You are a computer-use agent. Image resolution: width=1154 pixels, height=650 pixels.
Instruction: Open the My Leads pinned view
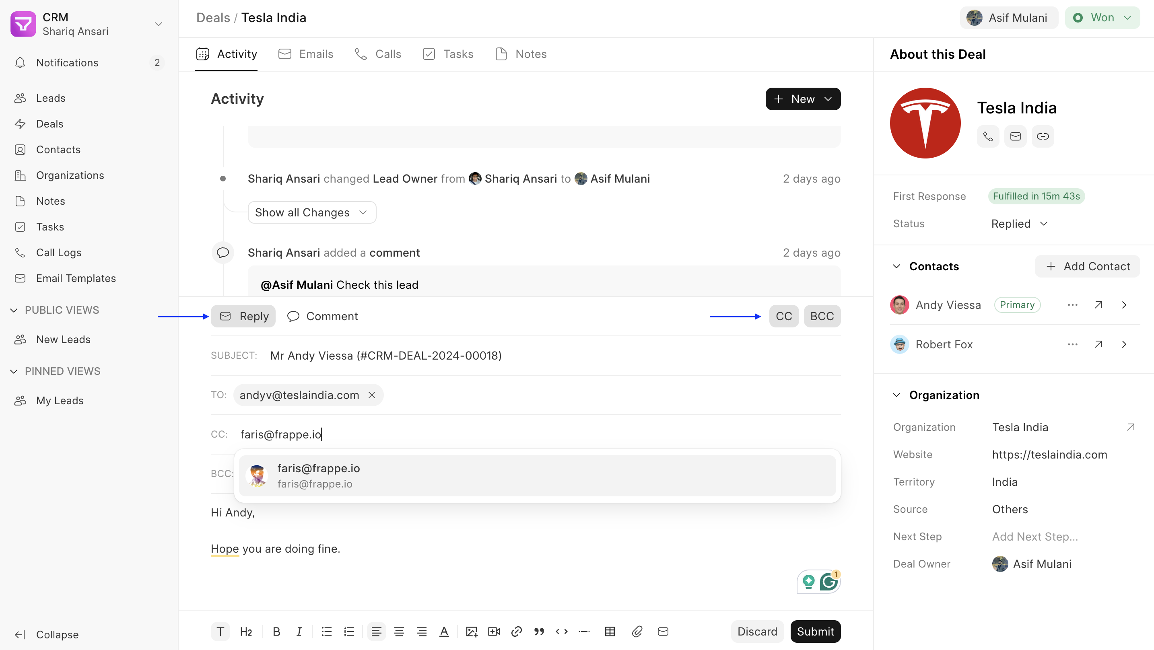(89, 401)
